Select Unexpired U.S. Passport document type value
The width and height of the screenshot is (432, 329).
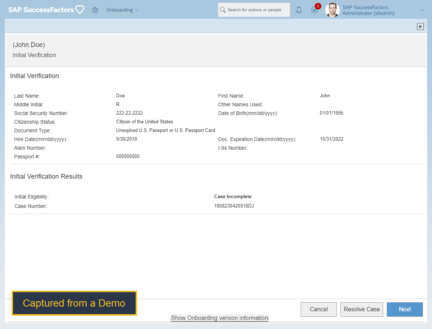click(x=165, y=130)
